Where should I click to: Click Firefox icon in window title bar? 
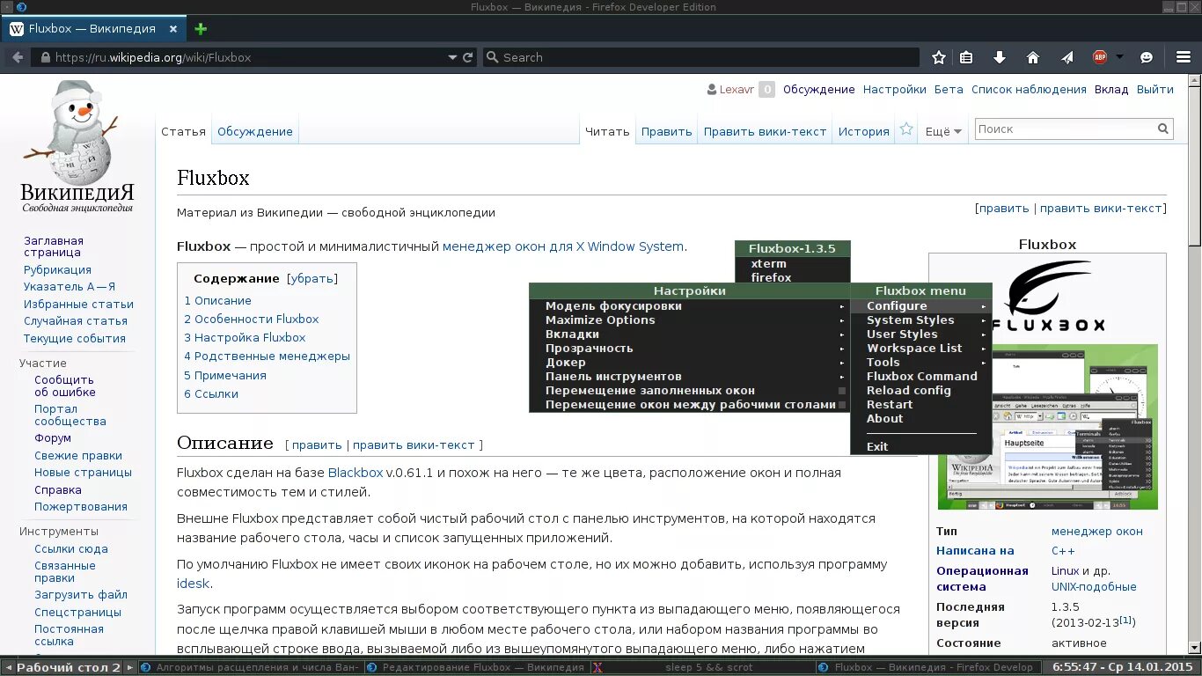click(x=22, y=7)
